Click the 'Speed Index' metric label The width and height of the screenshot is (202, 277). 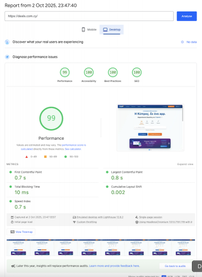[x=23, y=201]
